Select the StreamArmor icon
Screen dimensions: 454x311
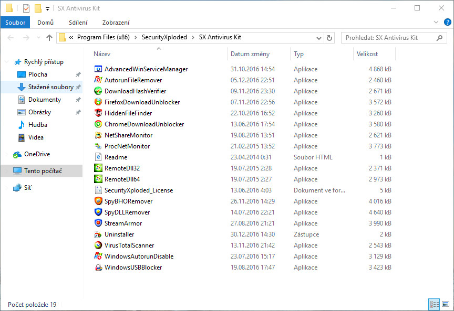[x=98, y=223]
